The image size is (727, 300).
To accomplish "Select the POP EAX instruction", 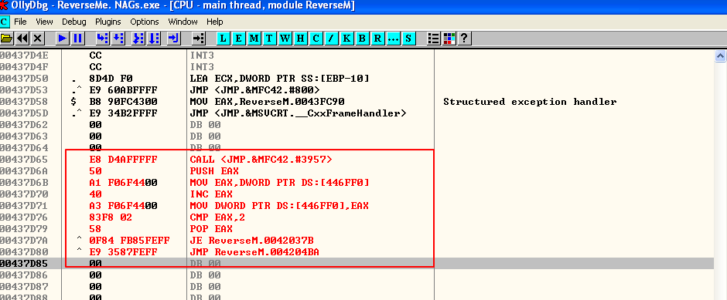I will pyautogui.click(x=211, y=229).
